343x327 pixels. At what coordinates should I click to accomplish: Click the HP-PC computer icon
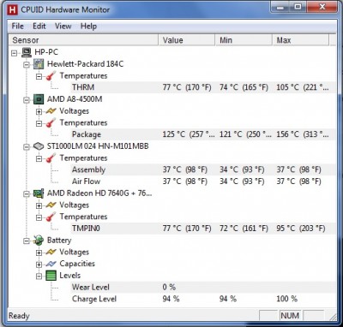click(x=27, y=52)
